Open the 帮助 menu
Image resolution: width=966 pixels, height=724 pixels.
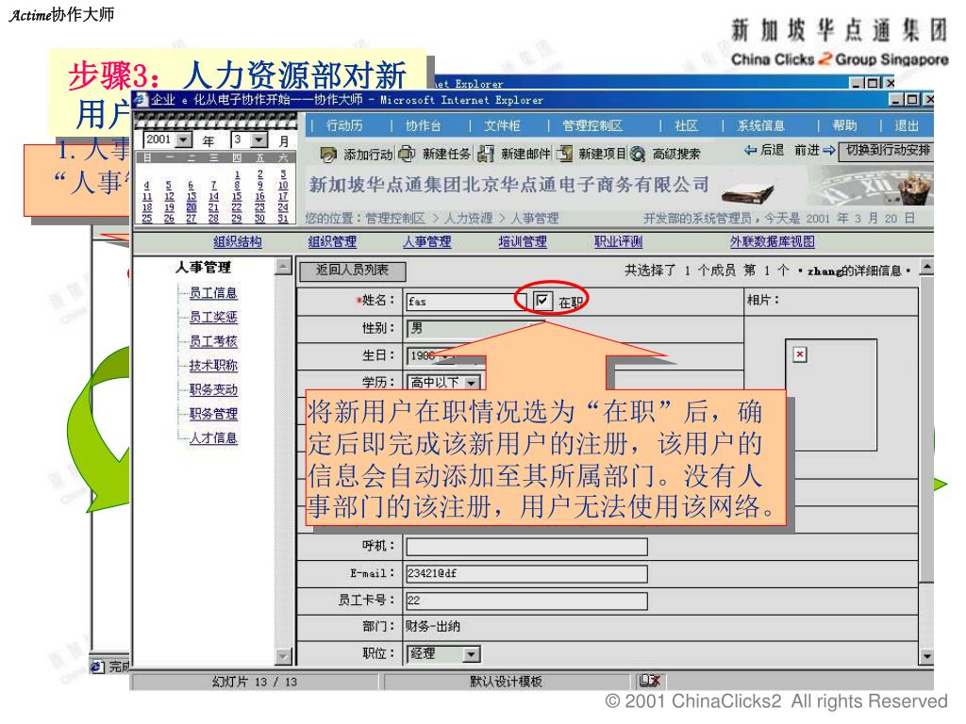[844, 125]
